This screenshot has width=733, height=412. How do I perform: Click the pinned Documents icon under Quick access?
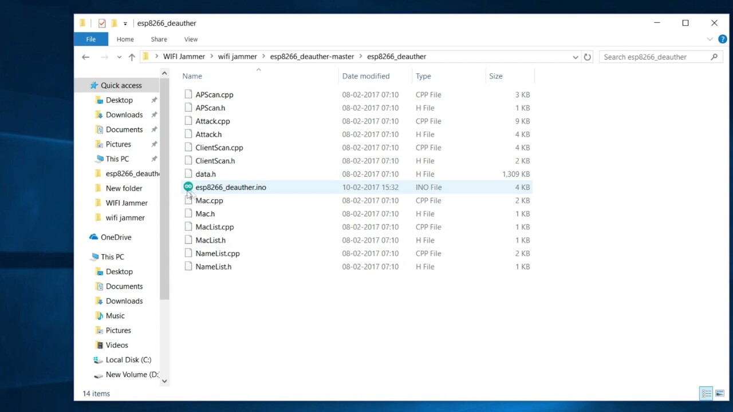pos(100,129)
